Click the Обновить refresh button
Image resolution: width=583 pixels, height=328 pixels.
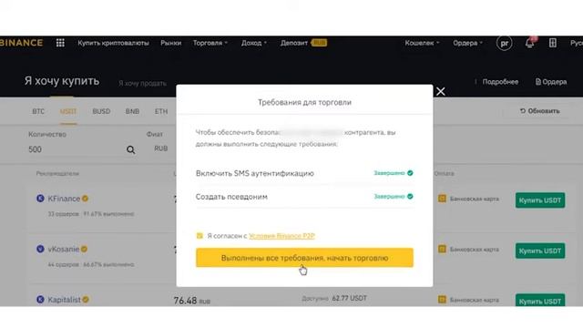pyautogui.click(x=539, y=111)
